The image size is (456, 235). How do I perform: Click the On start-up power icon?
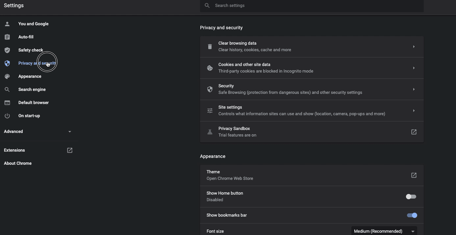point(7,116)
